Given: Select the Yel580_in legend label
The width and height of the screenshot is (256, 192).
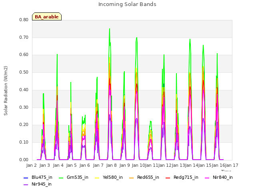Looking at the screenshot, I should tap(113, 178).
